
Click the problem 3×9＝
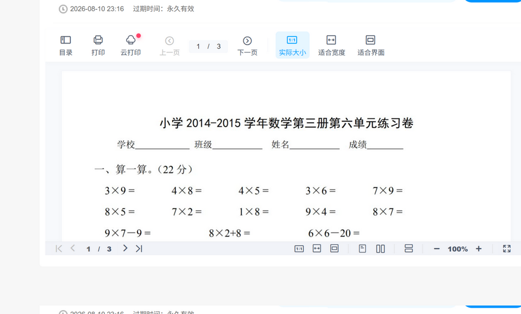tap(119, 191)
